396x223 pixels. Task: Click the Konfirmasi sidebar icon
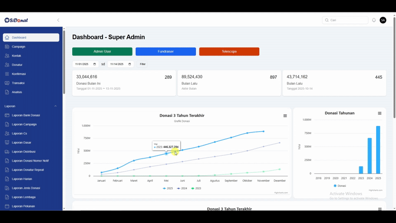coord(7,74)
